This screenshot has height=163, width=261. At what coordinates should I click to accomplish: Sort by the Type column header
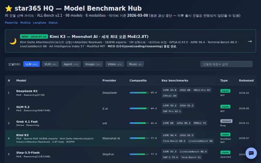[x=224, y=81]
